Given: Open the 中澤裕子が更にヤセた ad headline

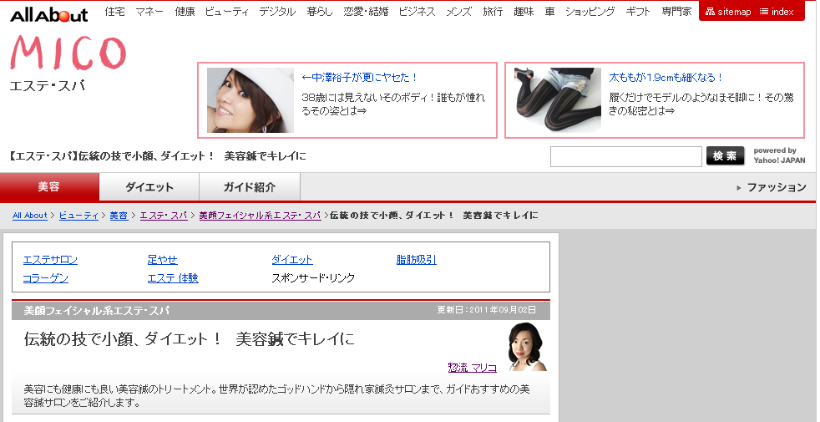Looking at the screenshot, I should [x=360, y=78].
